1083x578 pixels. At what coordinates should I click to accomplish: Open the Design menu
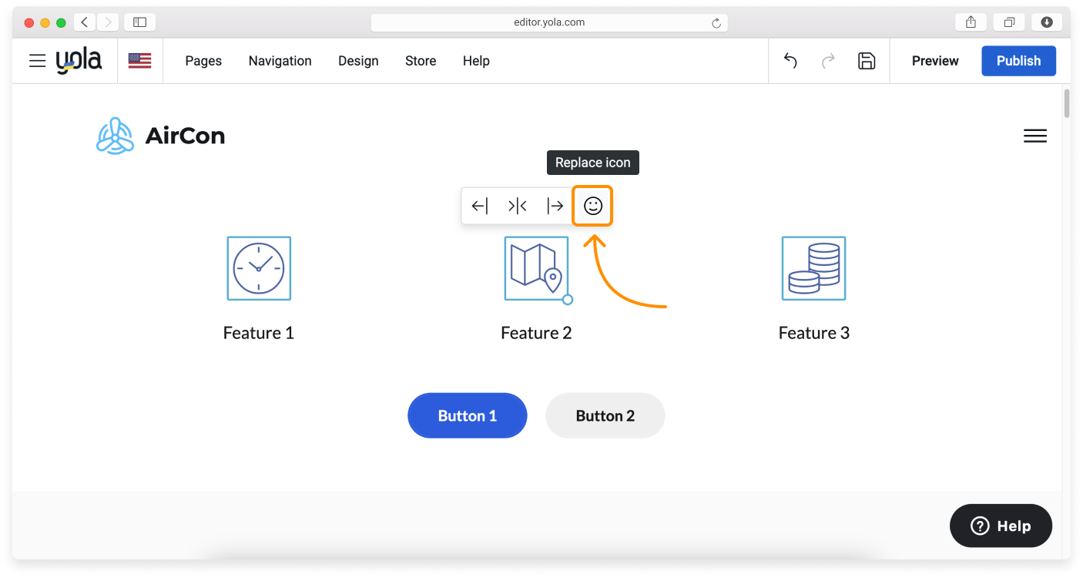358,61
